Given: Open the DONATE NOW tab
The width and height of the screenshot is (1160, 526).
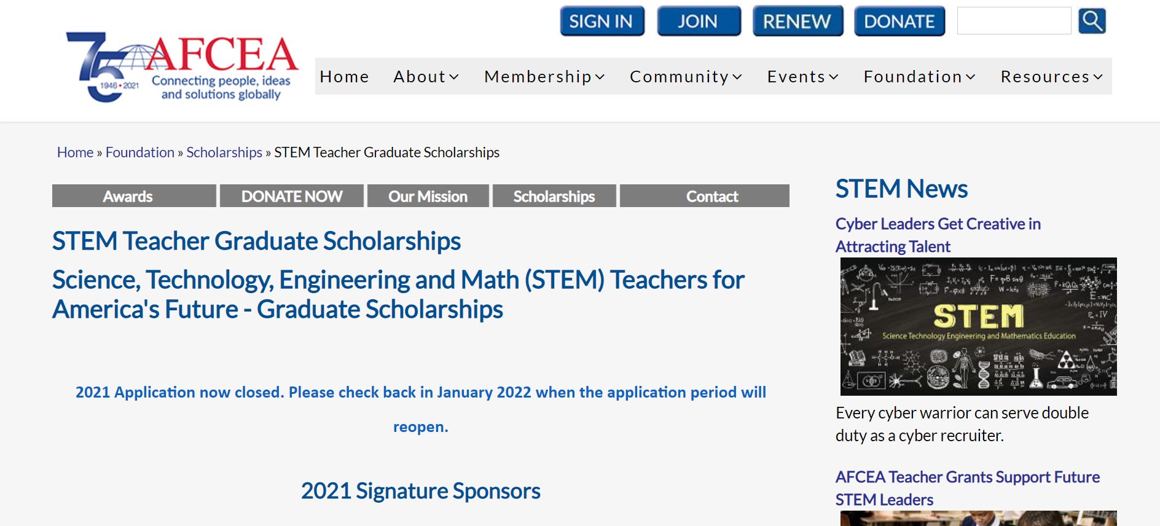Looking at the screenshot, I should pos(292,196).
